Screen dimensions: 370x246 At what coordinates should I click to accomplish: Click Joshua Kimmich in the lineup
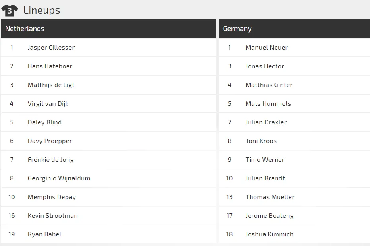(270, 234)
